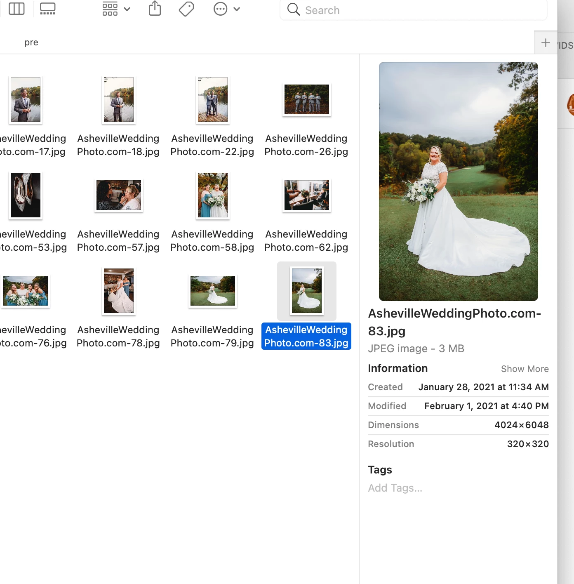
Task: Select AshevilleWeddingPhoto.com-62.jpg thumbnail
Action: pos(307,195)
